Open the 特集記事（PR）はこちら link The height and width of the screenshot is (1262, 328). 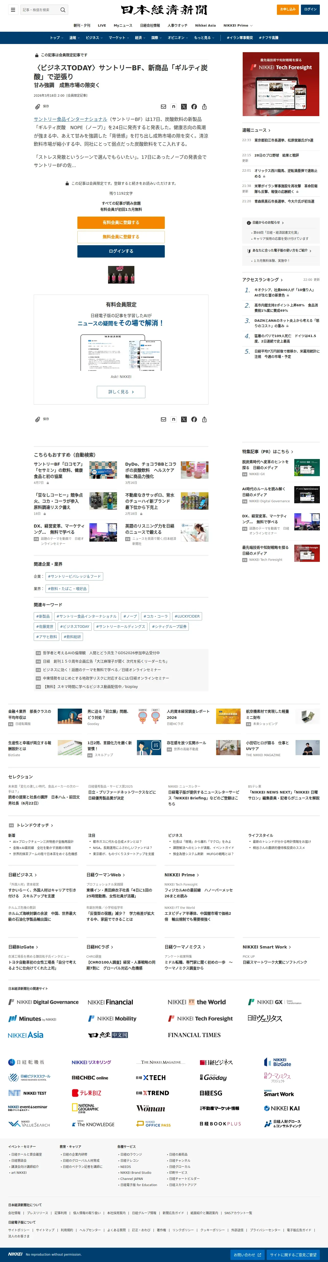click(x=268, y=452)
